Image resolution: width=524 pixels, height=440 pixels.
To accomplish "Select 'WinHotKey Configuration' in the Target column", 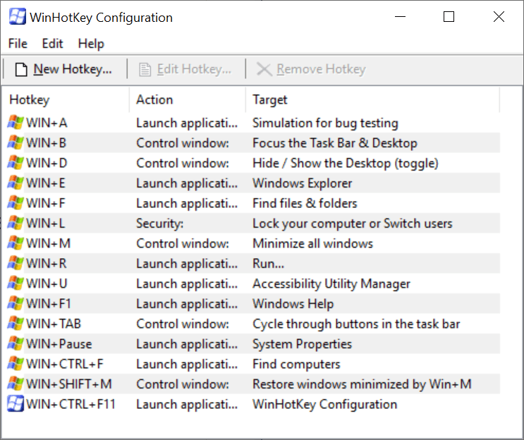I will pos(325,404).
